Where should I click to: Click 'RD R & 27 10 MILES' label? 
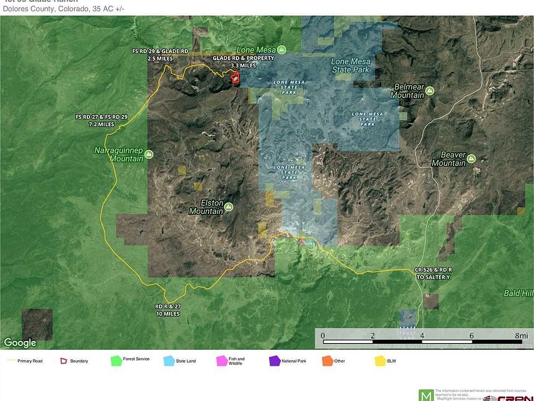tap(168, 310)
